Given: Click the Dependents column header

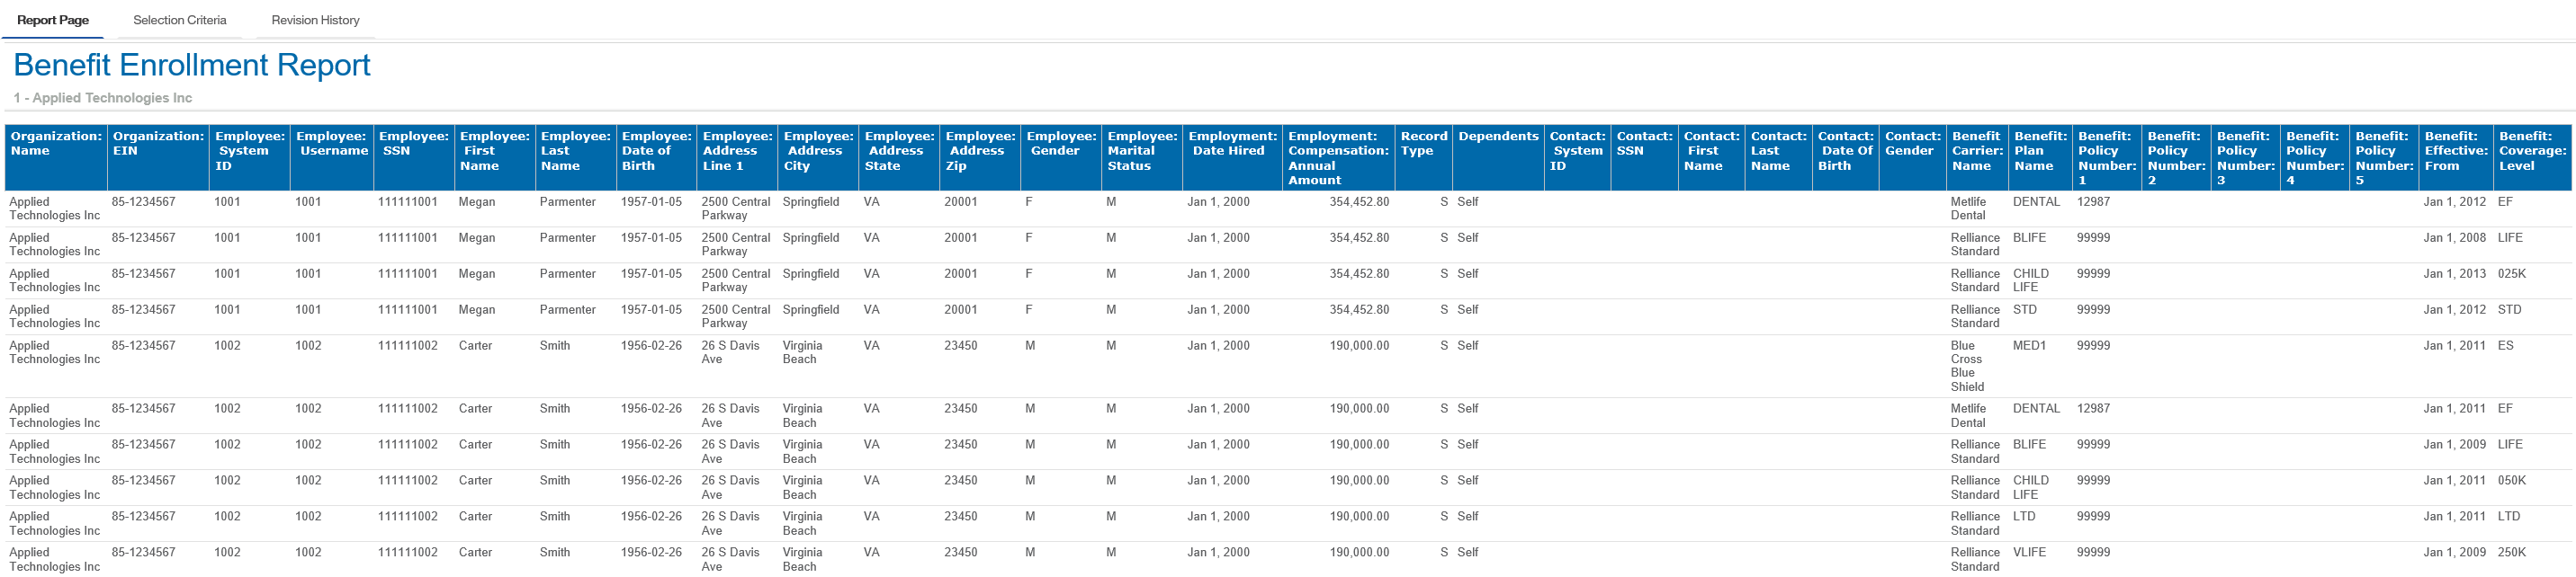Looking at the screenshot, I should [x=1498, y=137].
